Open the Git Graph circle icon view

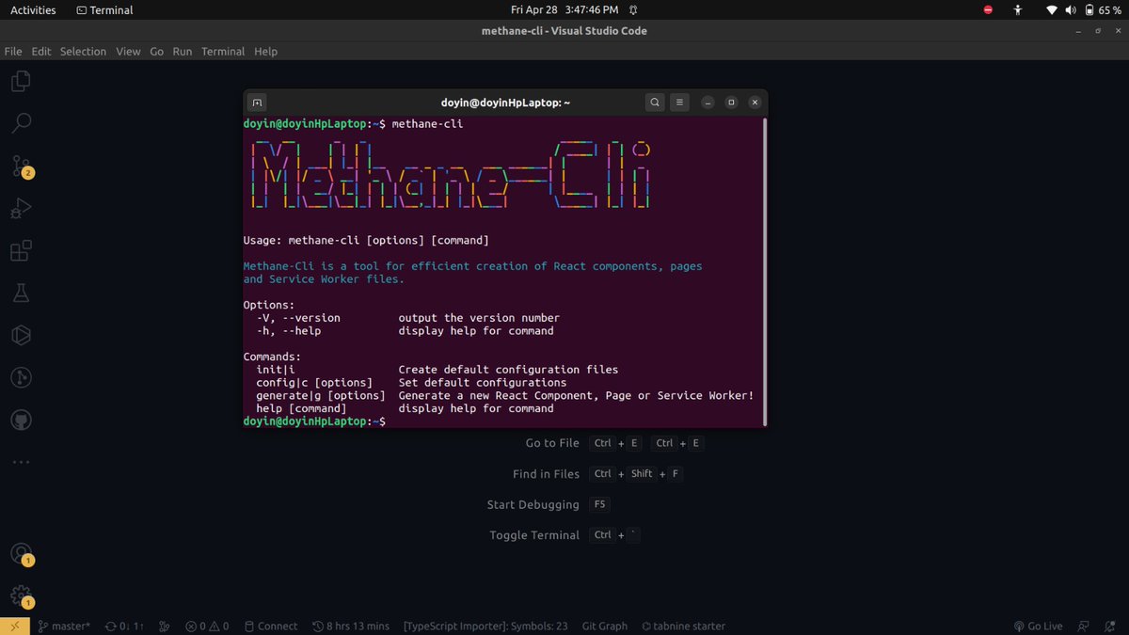point(21,377)
